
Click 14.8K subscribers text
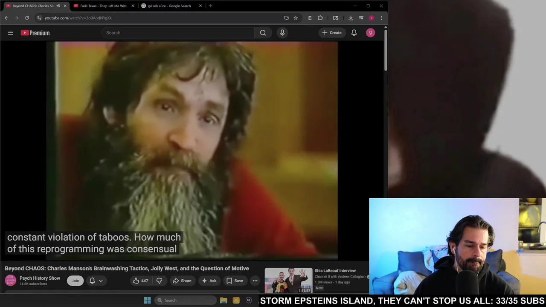pos(33,284)
